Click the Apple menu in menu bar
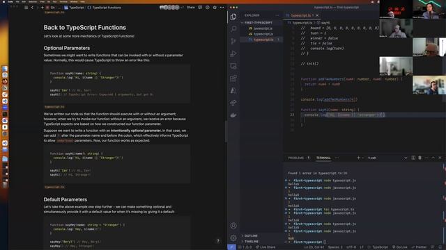This screenshot has width=446, height=250. 4,1
